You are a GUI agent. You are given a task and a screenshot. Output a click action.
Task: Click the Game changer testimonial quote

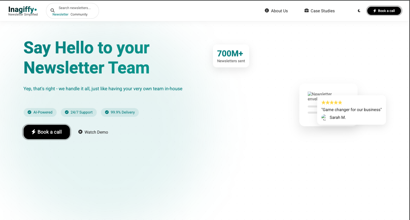351,110
